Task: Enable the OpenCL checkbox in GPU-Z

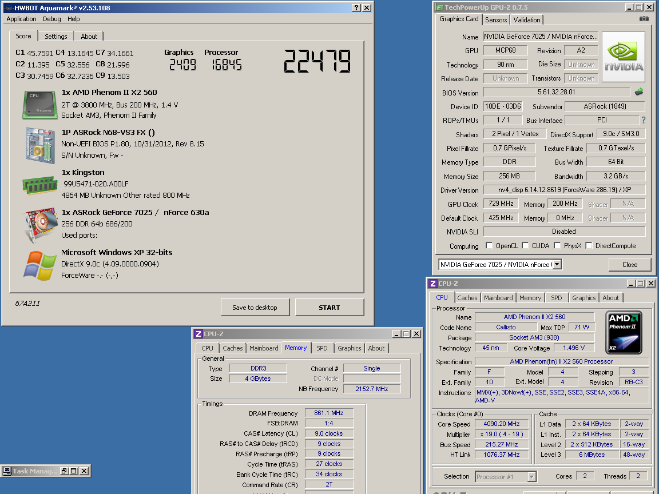Action: (489, 246)
